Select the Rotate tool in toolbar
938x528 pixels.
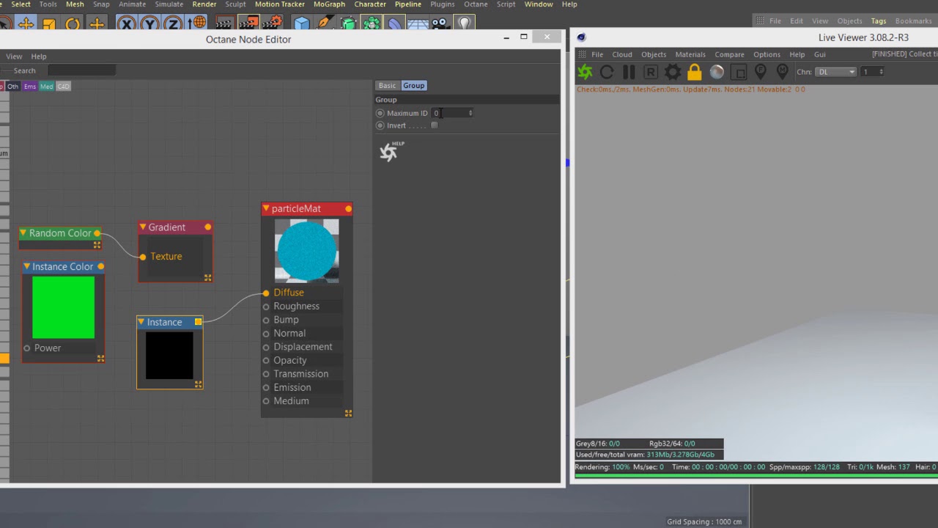73,24
